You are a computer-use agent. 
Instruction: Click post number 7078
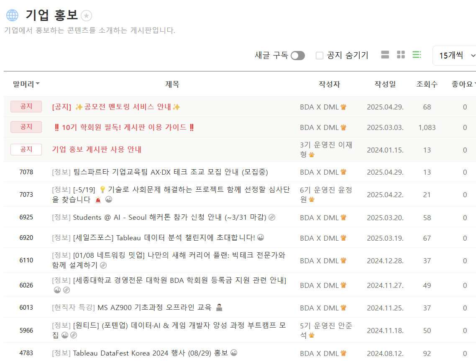[26, 172]
